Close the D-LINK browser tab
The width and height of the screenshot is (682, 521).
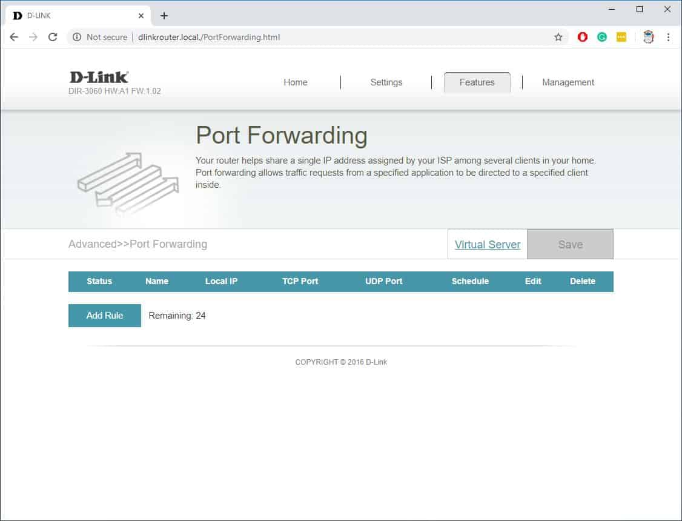click(x=141, y=16)
